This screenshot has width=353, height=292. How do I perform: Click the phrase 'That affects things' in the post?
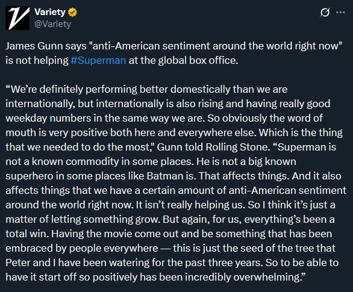point(244,176)
